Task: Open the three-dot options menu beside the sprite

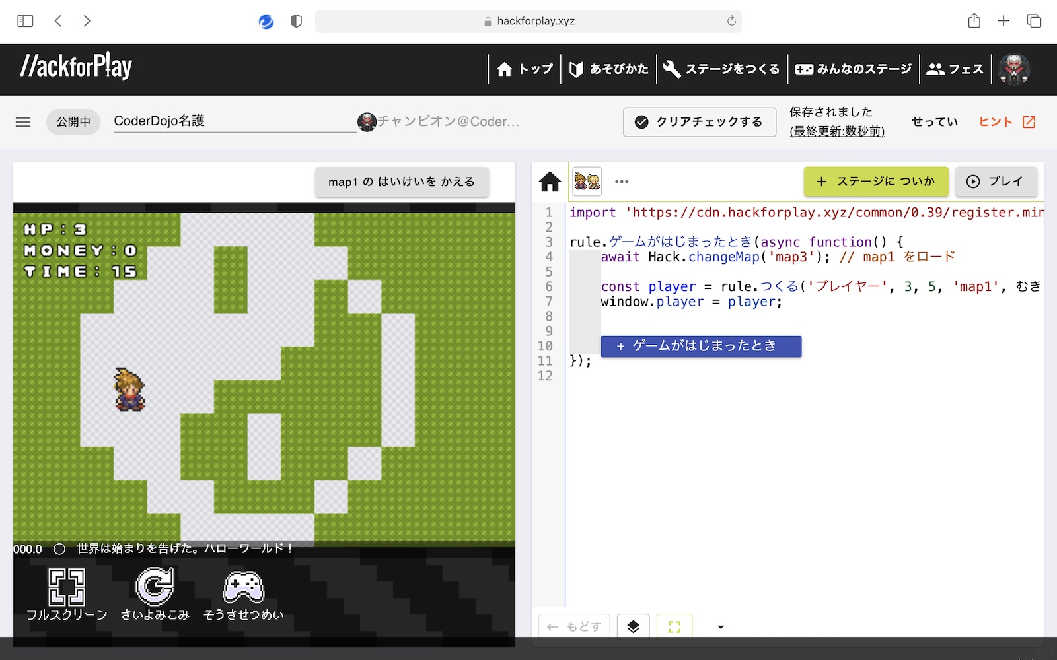Action: [x=620, y=181]
